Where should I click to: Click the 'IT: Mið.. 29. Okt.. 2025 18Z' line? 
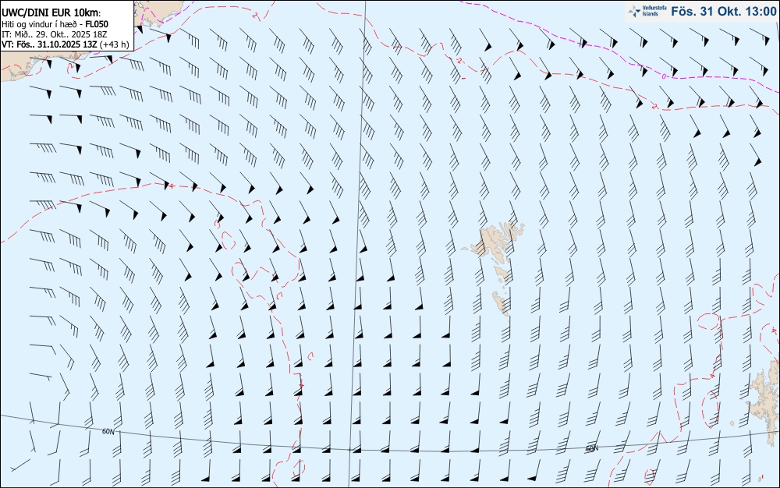pos(55,34)
